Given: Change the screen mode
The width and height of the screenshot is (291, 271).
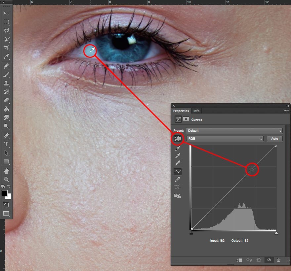Looking at the screenshot, I should click(6, 214).
